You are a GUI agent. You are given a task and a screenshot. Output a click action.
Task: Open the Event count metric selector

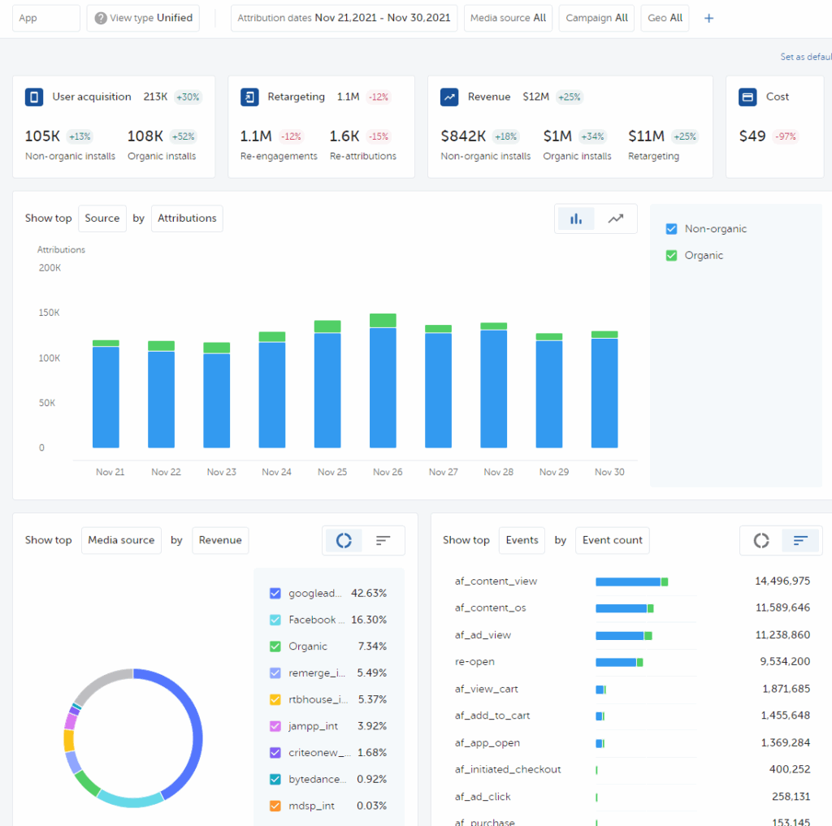click(x=612, y=541)
